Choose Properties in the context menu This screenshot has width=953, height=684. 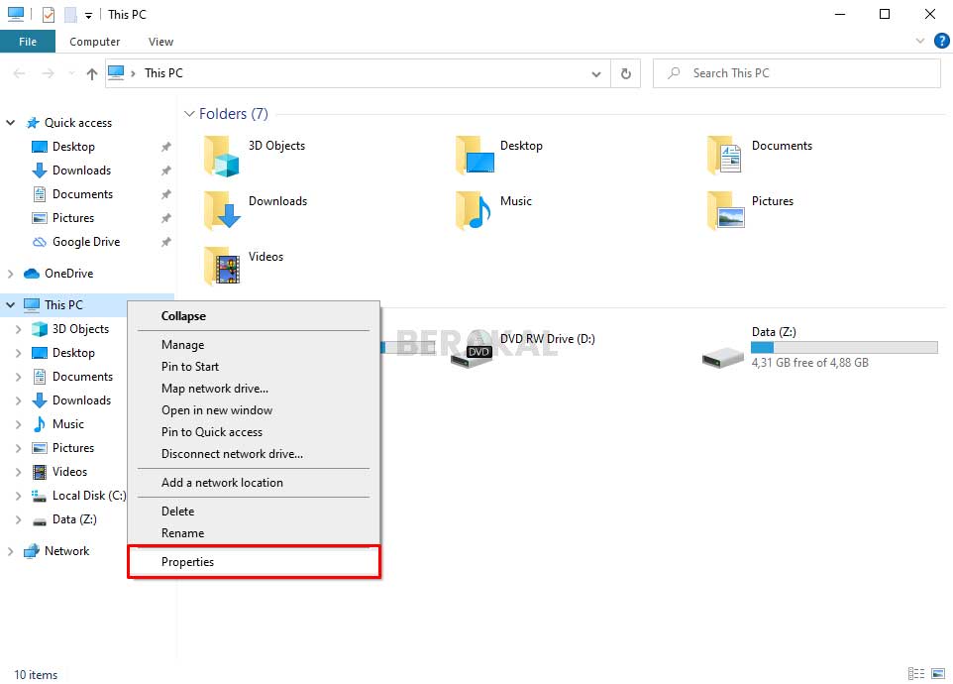click(x=187, y=561)
